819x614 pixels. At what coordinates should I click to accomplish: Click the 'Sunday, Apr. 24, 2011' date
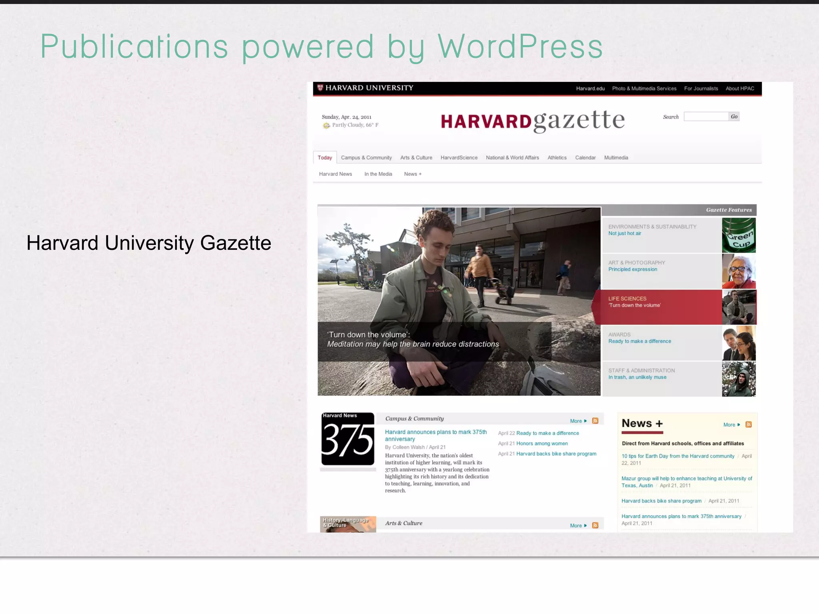(347, 117)
